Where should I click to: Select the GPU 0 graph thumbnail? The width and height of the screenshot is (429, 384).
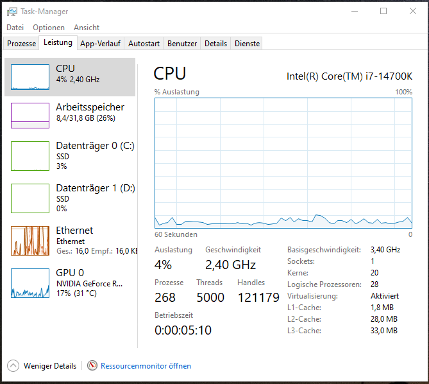(x=30, y=283)
